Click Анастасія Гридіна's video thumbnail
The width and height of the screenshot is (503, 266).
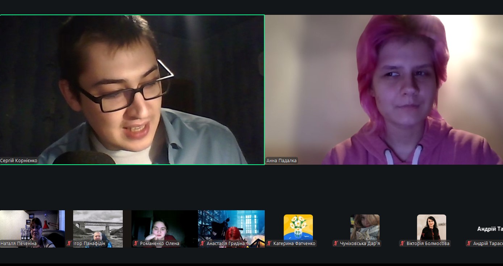(x=231, y=224)
